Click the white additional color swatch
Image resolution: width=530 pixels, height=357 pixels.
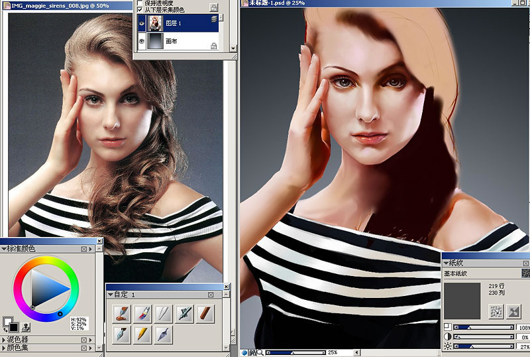pyautogui.click(x=7, y=321)
